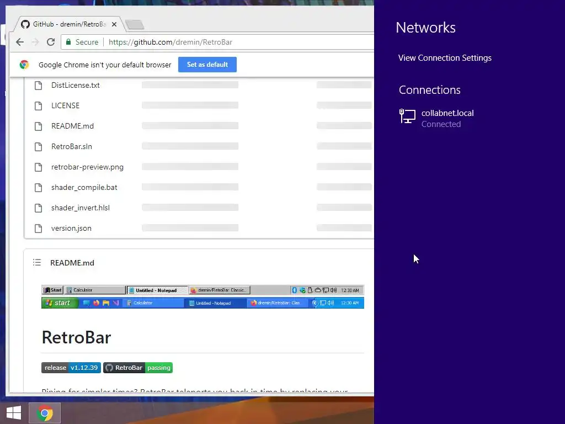Image resolution: width=565 pixels, height=424 pixels.
Task: Click the Chrome taskbar icon
Action: coord(45,413)
